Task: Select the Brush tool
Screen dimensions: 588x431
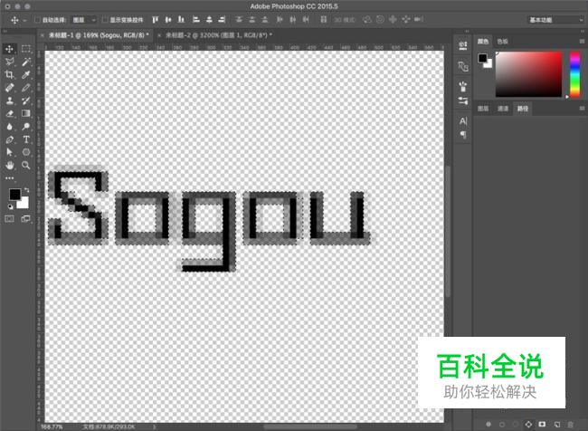Action: coord(26,88)
